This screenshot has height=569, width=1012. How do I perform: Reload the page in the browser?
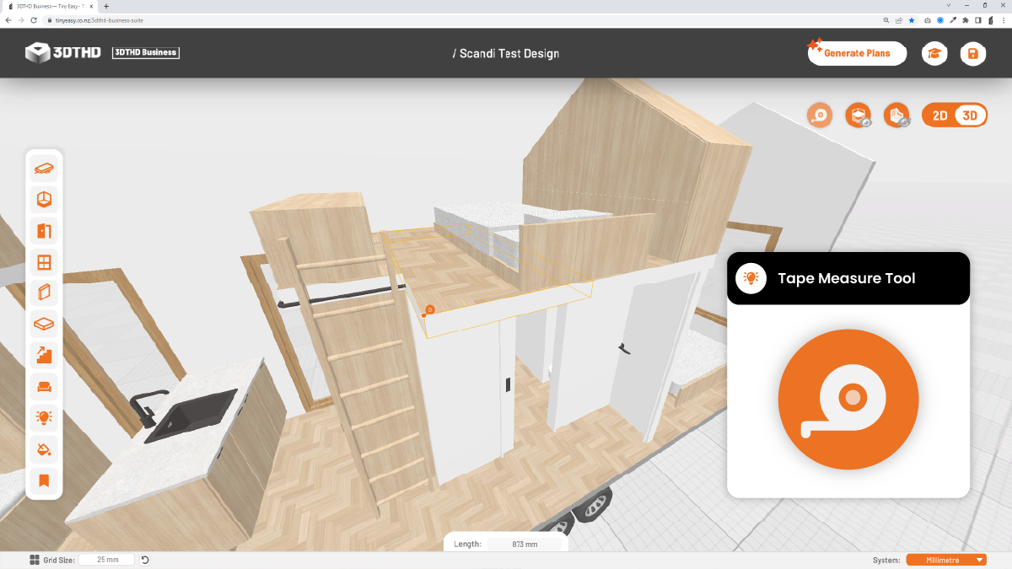33,19
